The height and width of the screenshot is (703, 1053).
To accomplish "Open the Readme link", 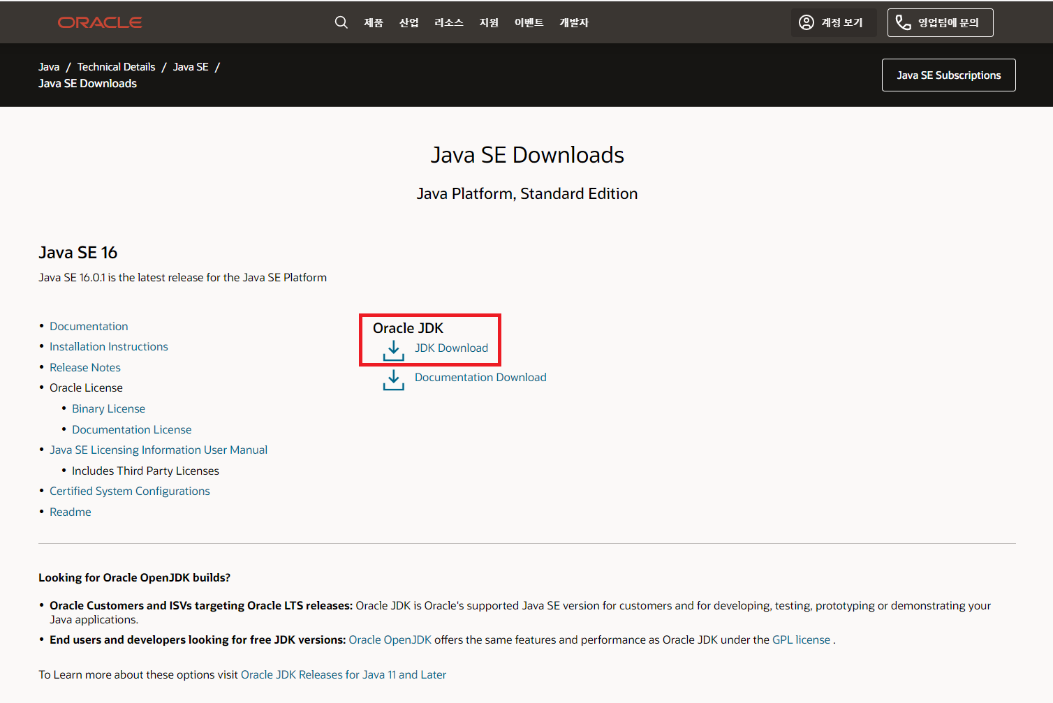I will point(71,512).
